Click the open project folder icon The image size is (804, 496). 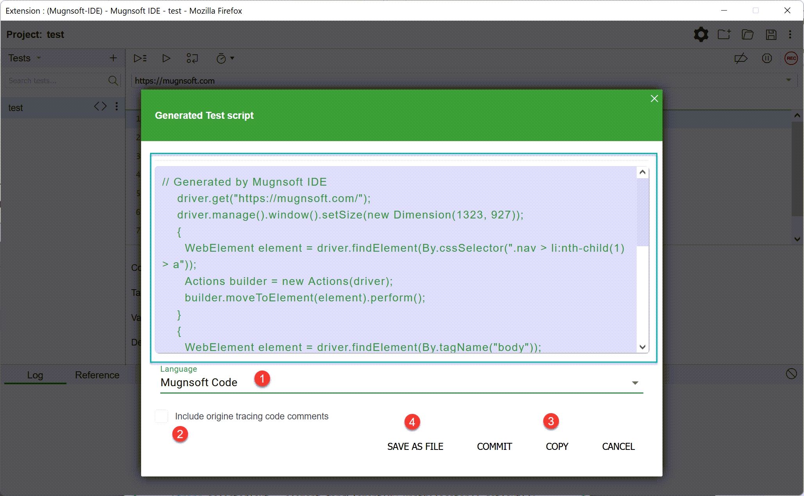(x=747, y=34)
